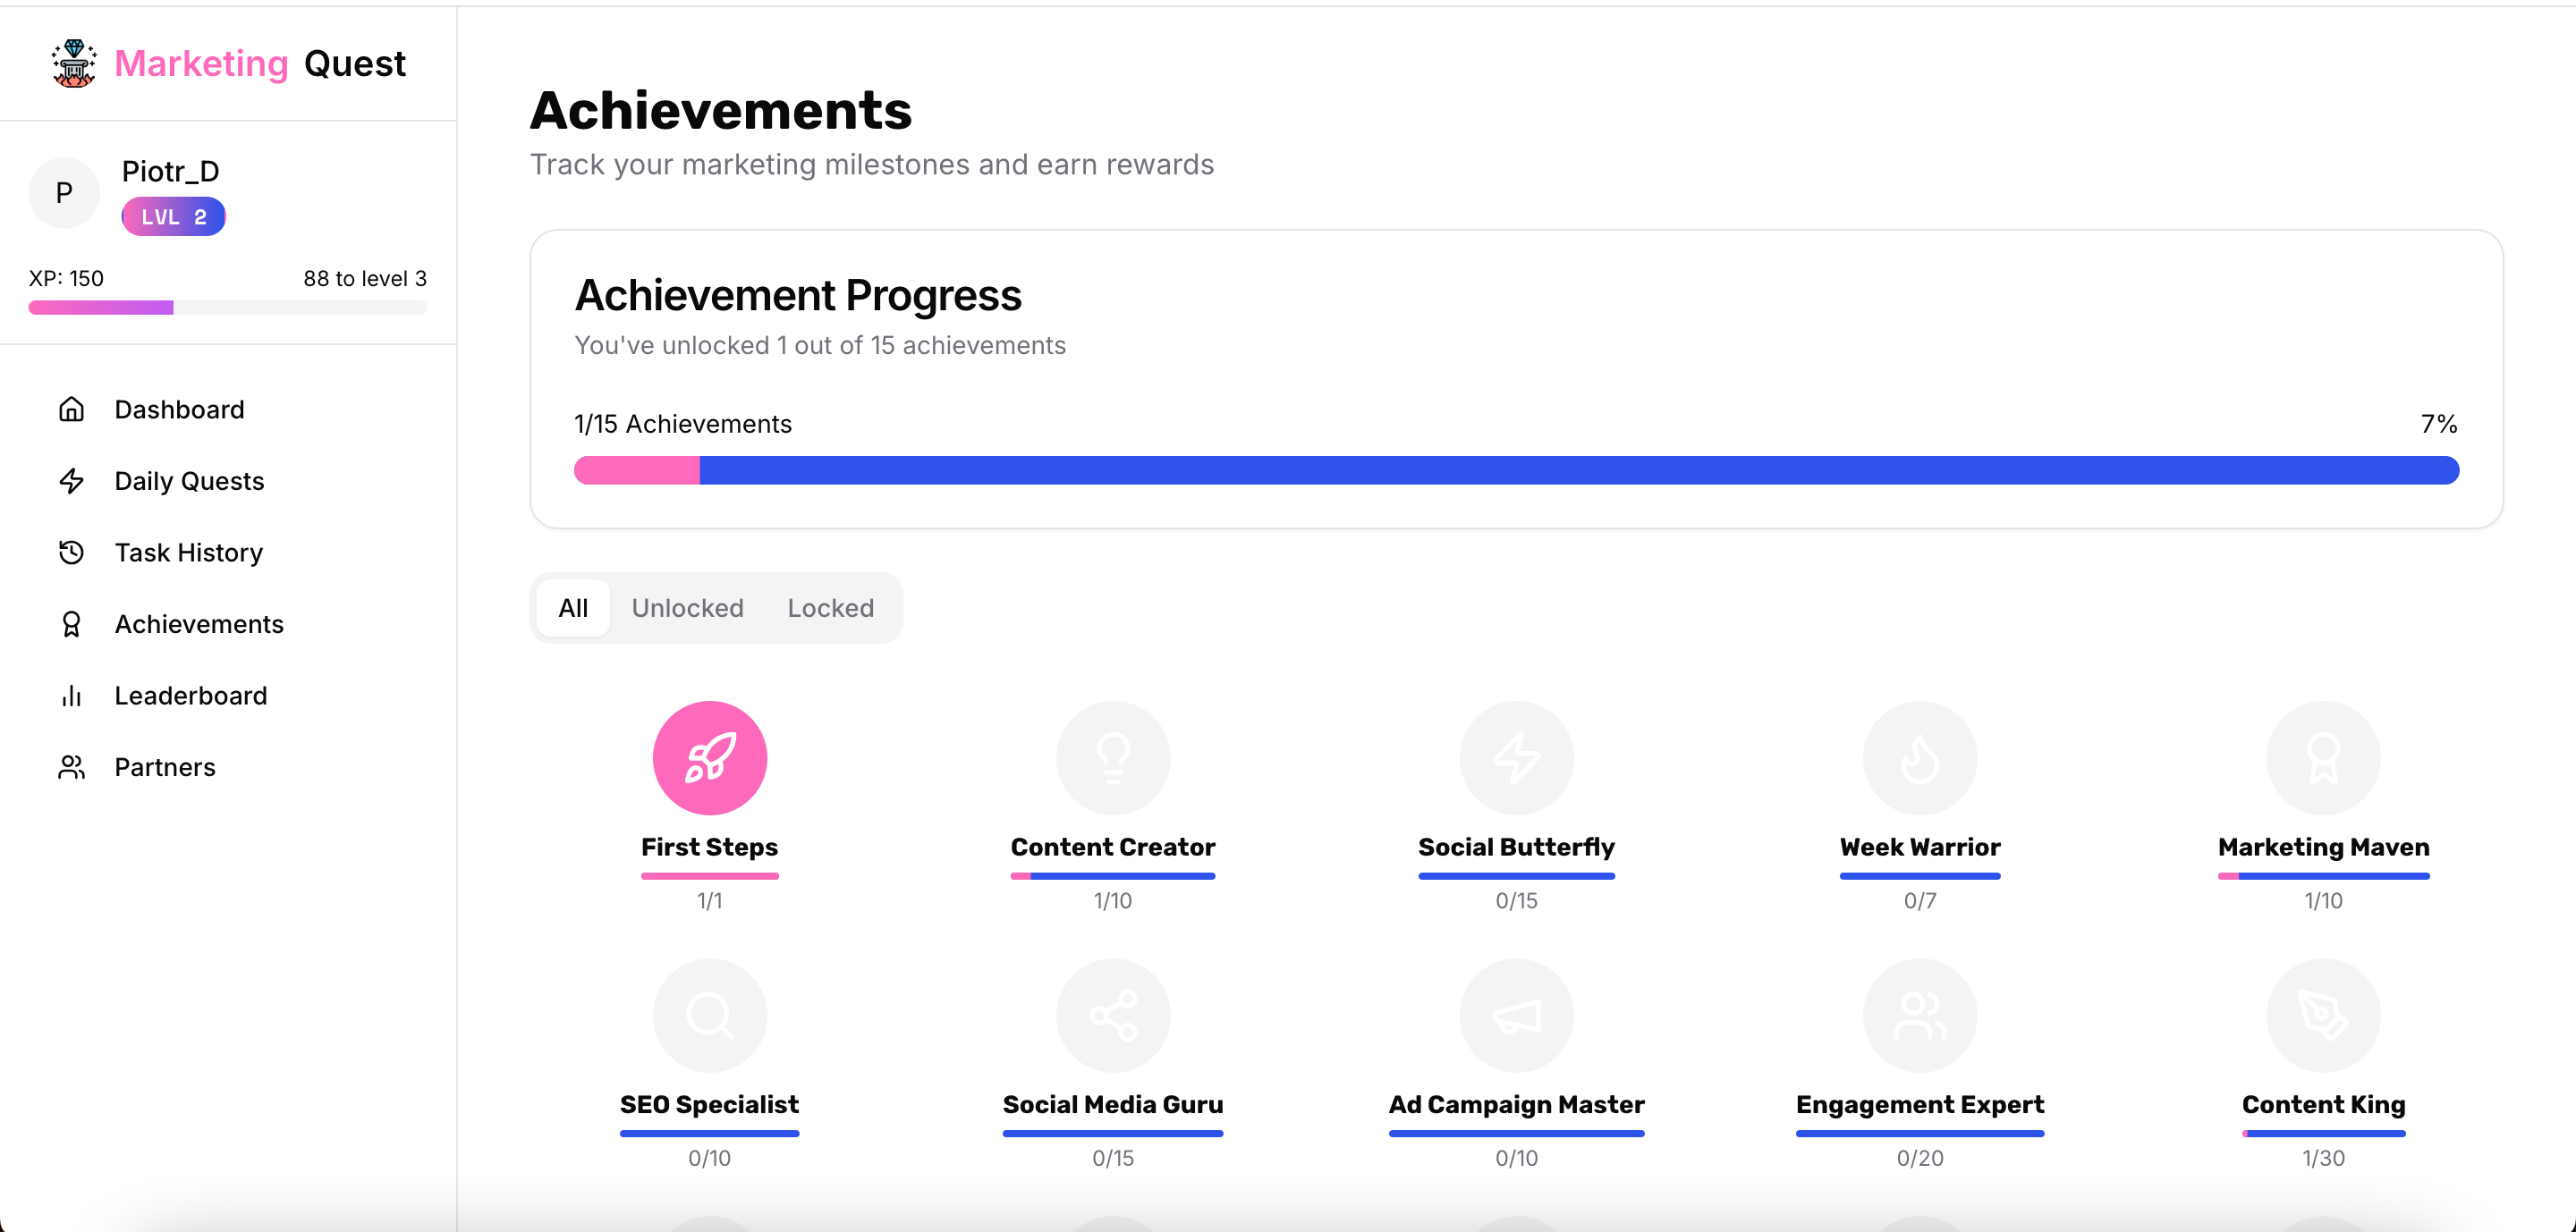This screenshot has height=1232, width=2576.
Task: Click the Social Media Guru share badge
Action: coord(1112,1015)
